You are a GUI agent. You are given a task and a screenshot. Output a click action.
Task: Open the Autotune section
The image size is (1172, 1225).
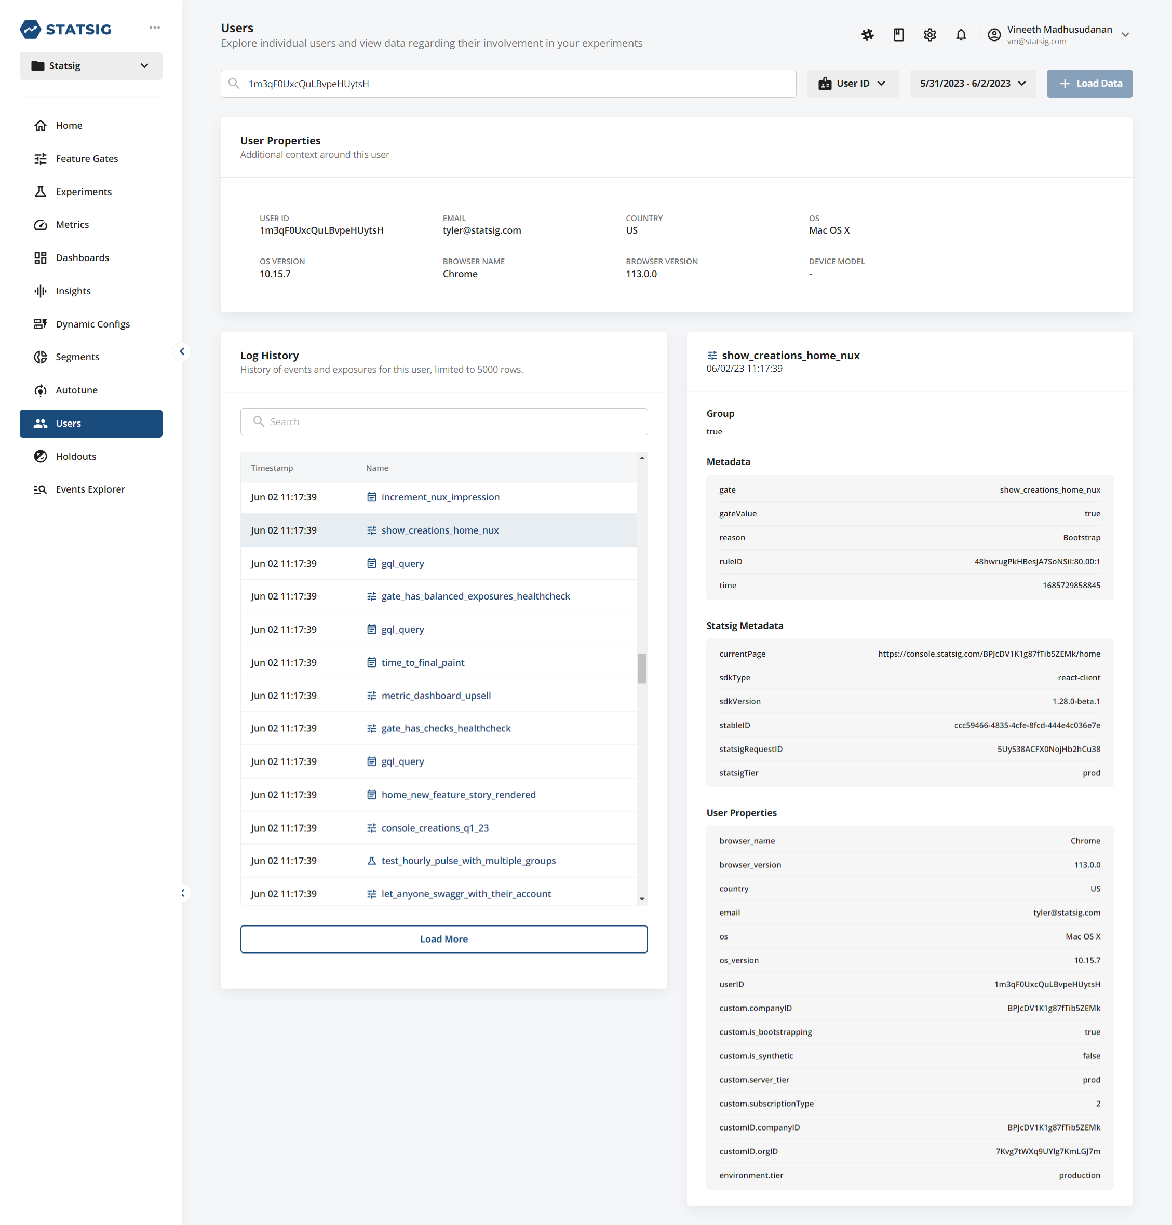(x=76, y=390)
